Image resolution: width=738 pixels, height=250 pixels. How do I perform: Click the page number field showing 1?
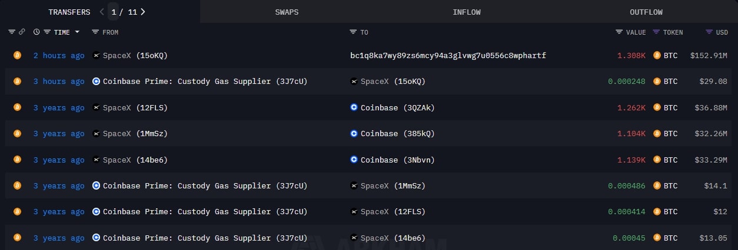tap(114, 12)
